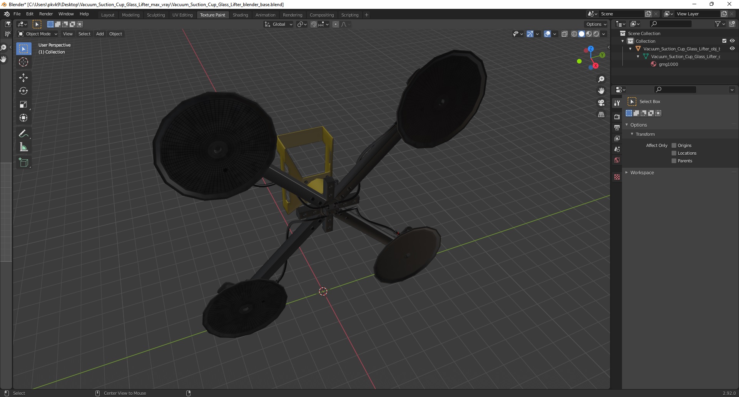The image size is (739, 397).
Task: Add a new workspace with the plus tab
Action: point(366,15)
